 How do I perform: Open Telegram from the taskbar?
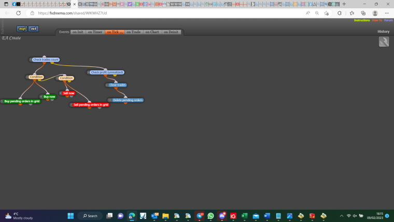(200, 216)
